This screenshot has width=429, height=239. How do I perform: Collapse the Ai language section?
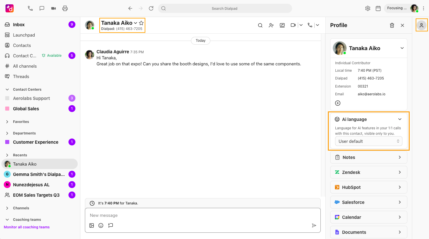tap(400, 119)
